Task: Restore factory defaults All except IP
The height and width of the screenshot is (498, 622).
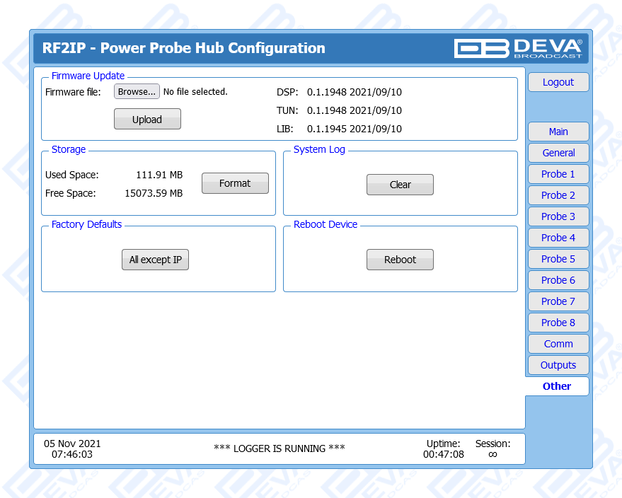Action: coord(155,260)
